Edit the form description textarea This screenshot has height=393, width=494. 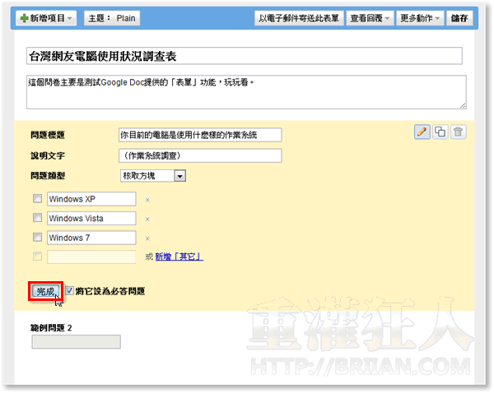[246, 92]
